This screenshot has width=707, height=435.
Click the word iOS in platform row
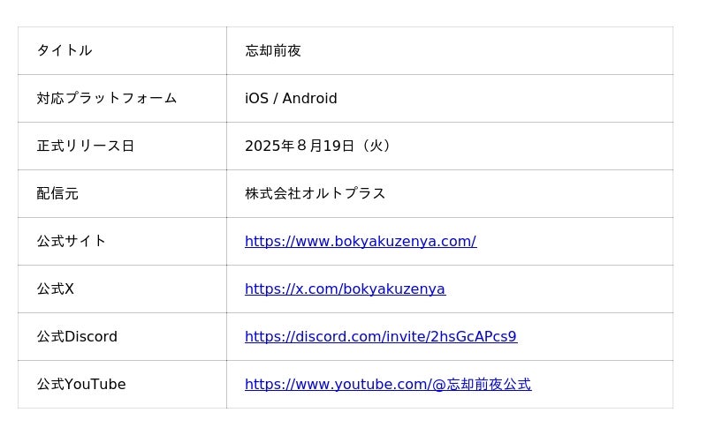click(x=256, y=98)
